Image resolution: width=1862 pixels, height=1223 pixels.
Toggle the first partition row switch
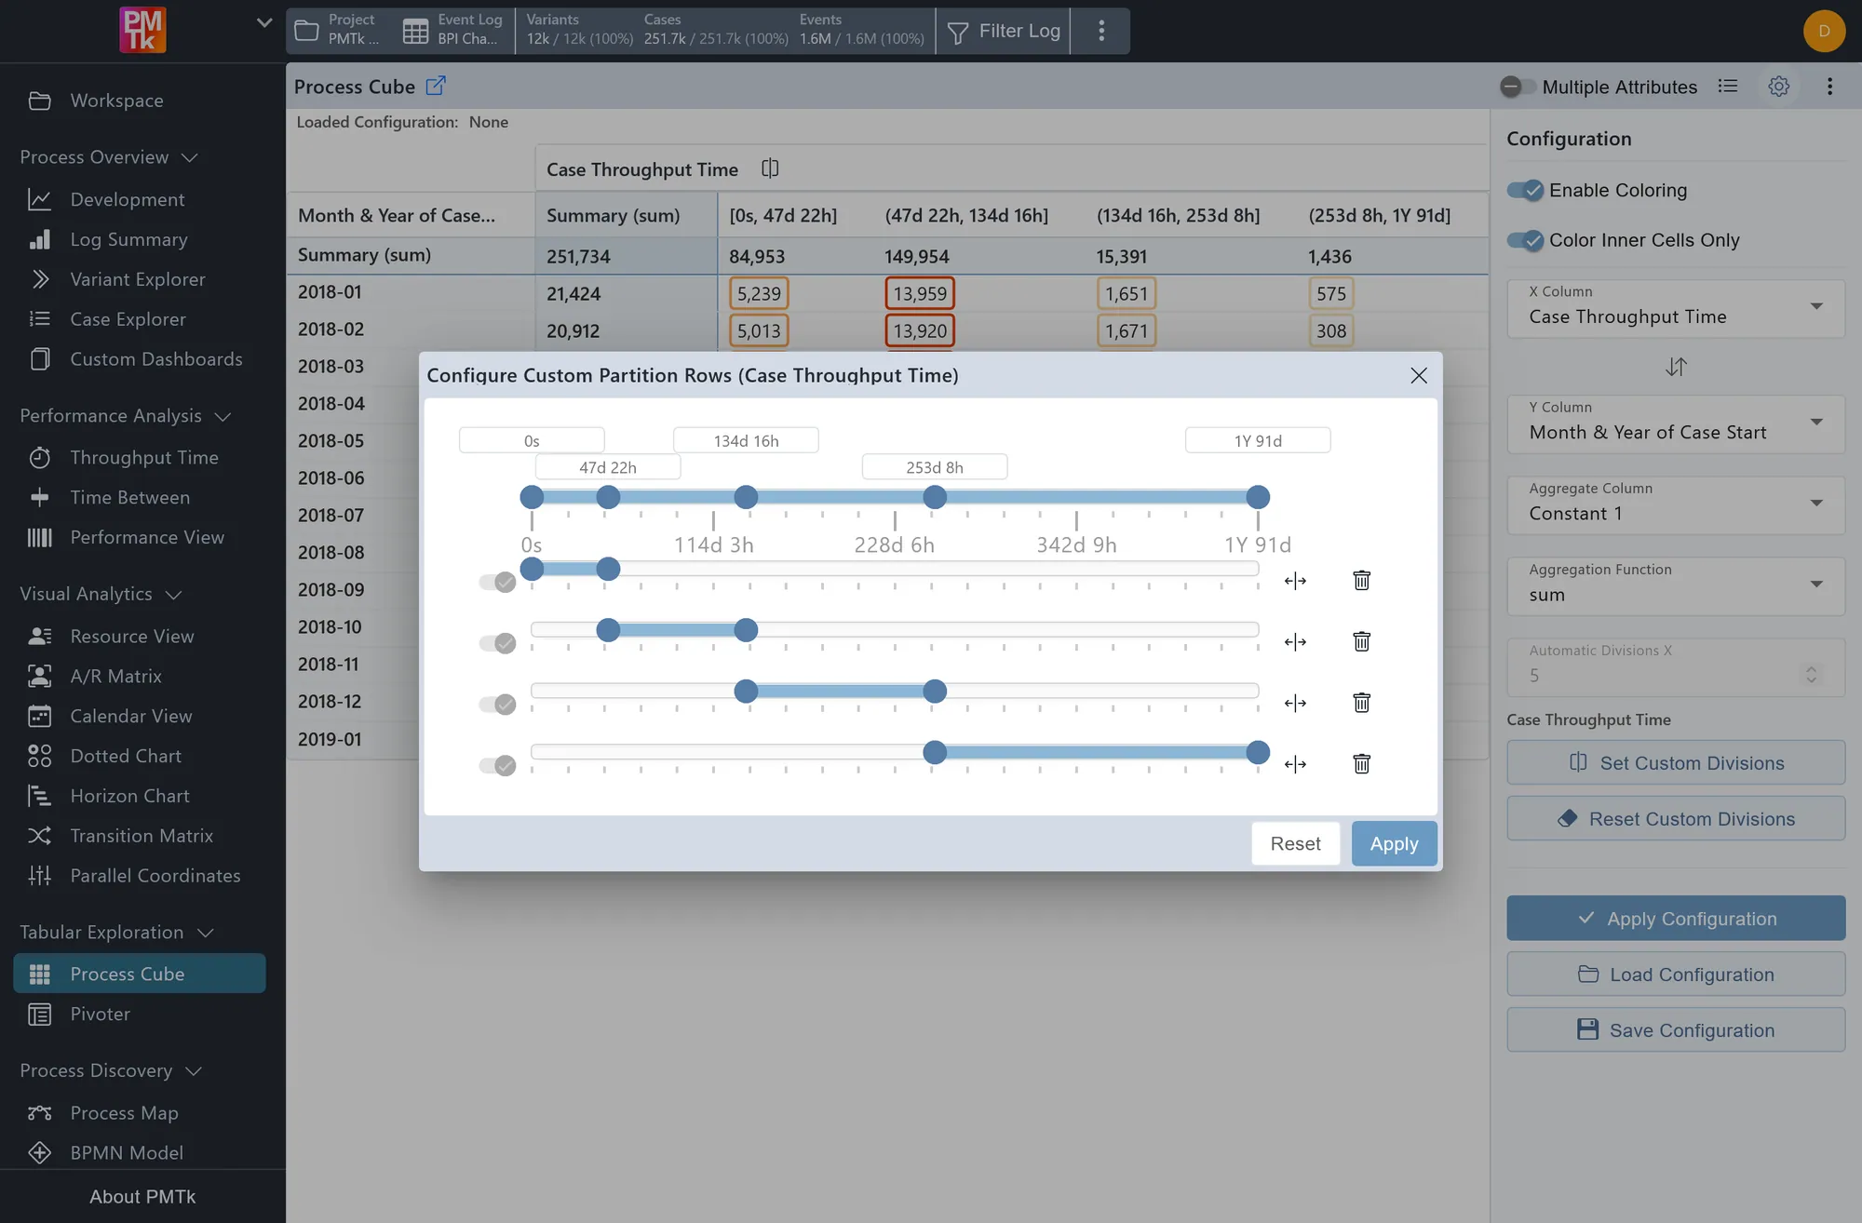(x=497, y=583)
